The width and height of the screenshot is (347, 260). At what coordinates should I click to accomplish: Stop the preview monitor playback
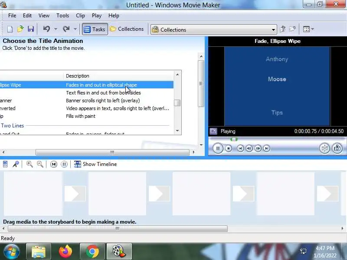coord(229,148)
